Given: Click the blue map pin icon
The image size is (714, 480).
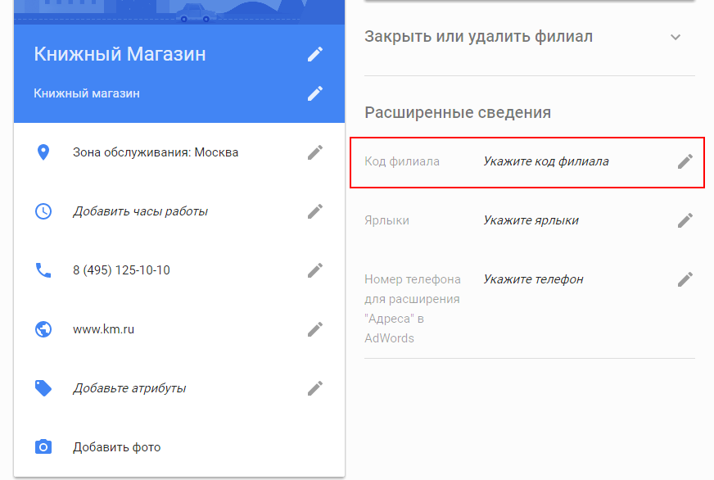Looking at the screenshot, I should pyautogui.click(x=43, y=152).
